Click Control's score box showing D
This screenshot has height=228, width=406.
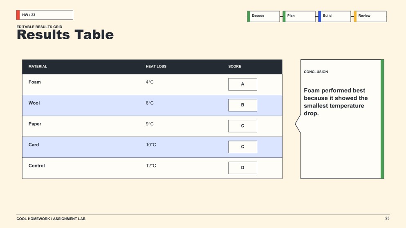[242, 168]
